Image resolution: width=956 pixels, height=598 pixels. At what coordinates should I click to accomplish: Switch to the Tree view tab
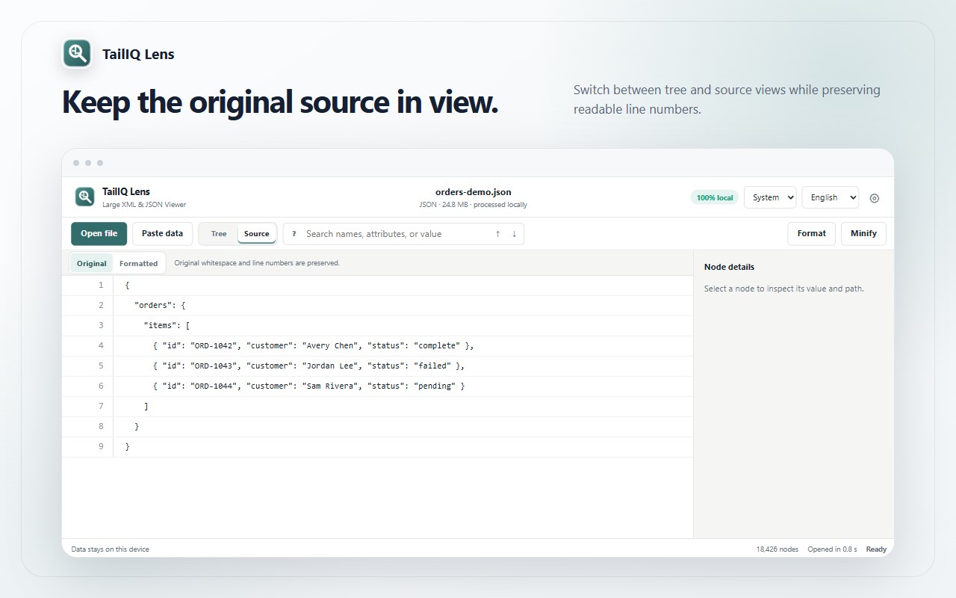[219, 234]
